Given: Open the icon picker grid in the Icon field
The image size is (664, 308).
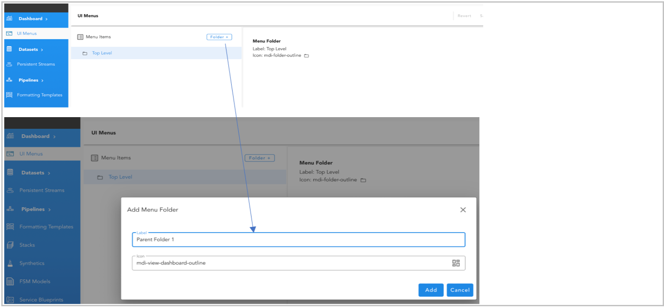Looking at the screenshot, I should (x=456, y=263).
